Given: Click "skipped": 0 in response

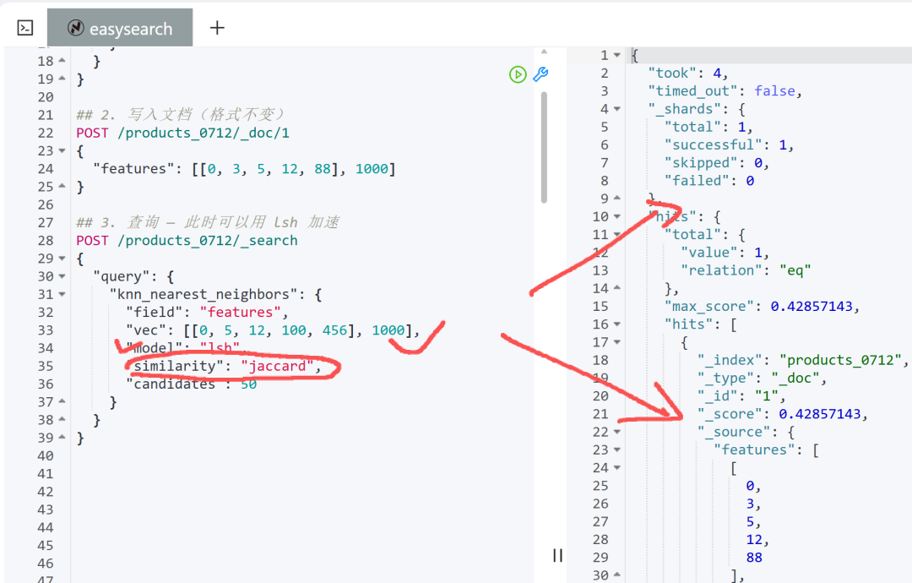Looking at the screenshot, I should [x=717, y=163].
